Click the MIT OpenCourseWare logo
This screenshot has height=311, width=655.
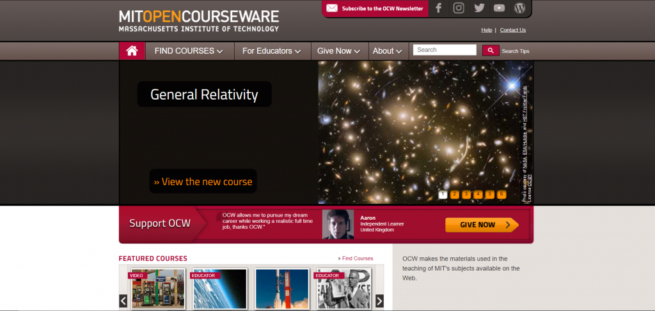point(199,21)
